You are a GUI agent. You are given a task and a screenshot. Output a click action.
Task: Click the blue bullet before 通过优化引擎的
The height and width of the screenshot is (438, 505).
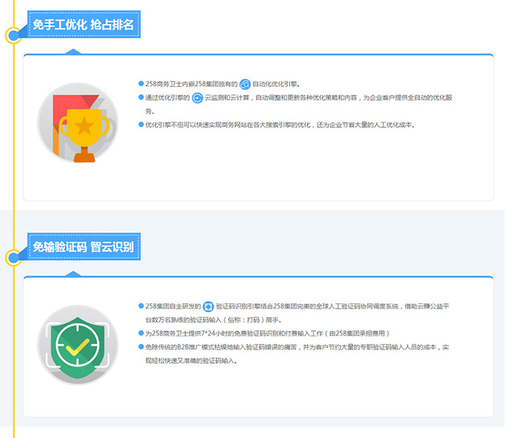coord(141,98)
